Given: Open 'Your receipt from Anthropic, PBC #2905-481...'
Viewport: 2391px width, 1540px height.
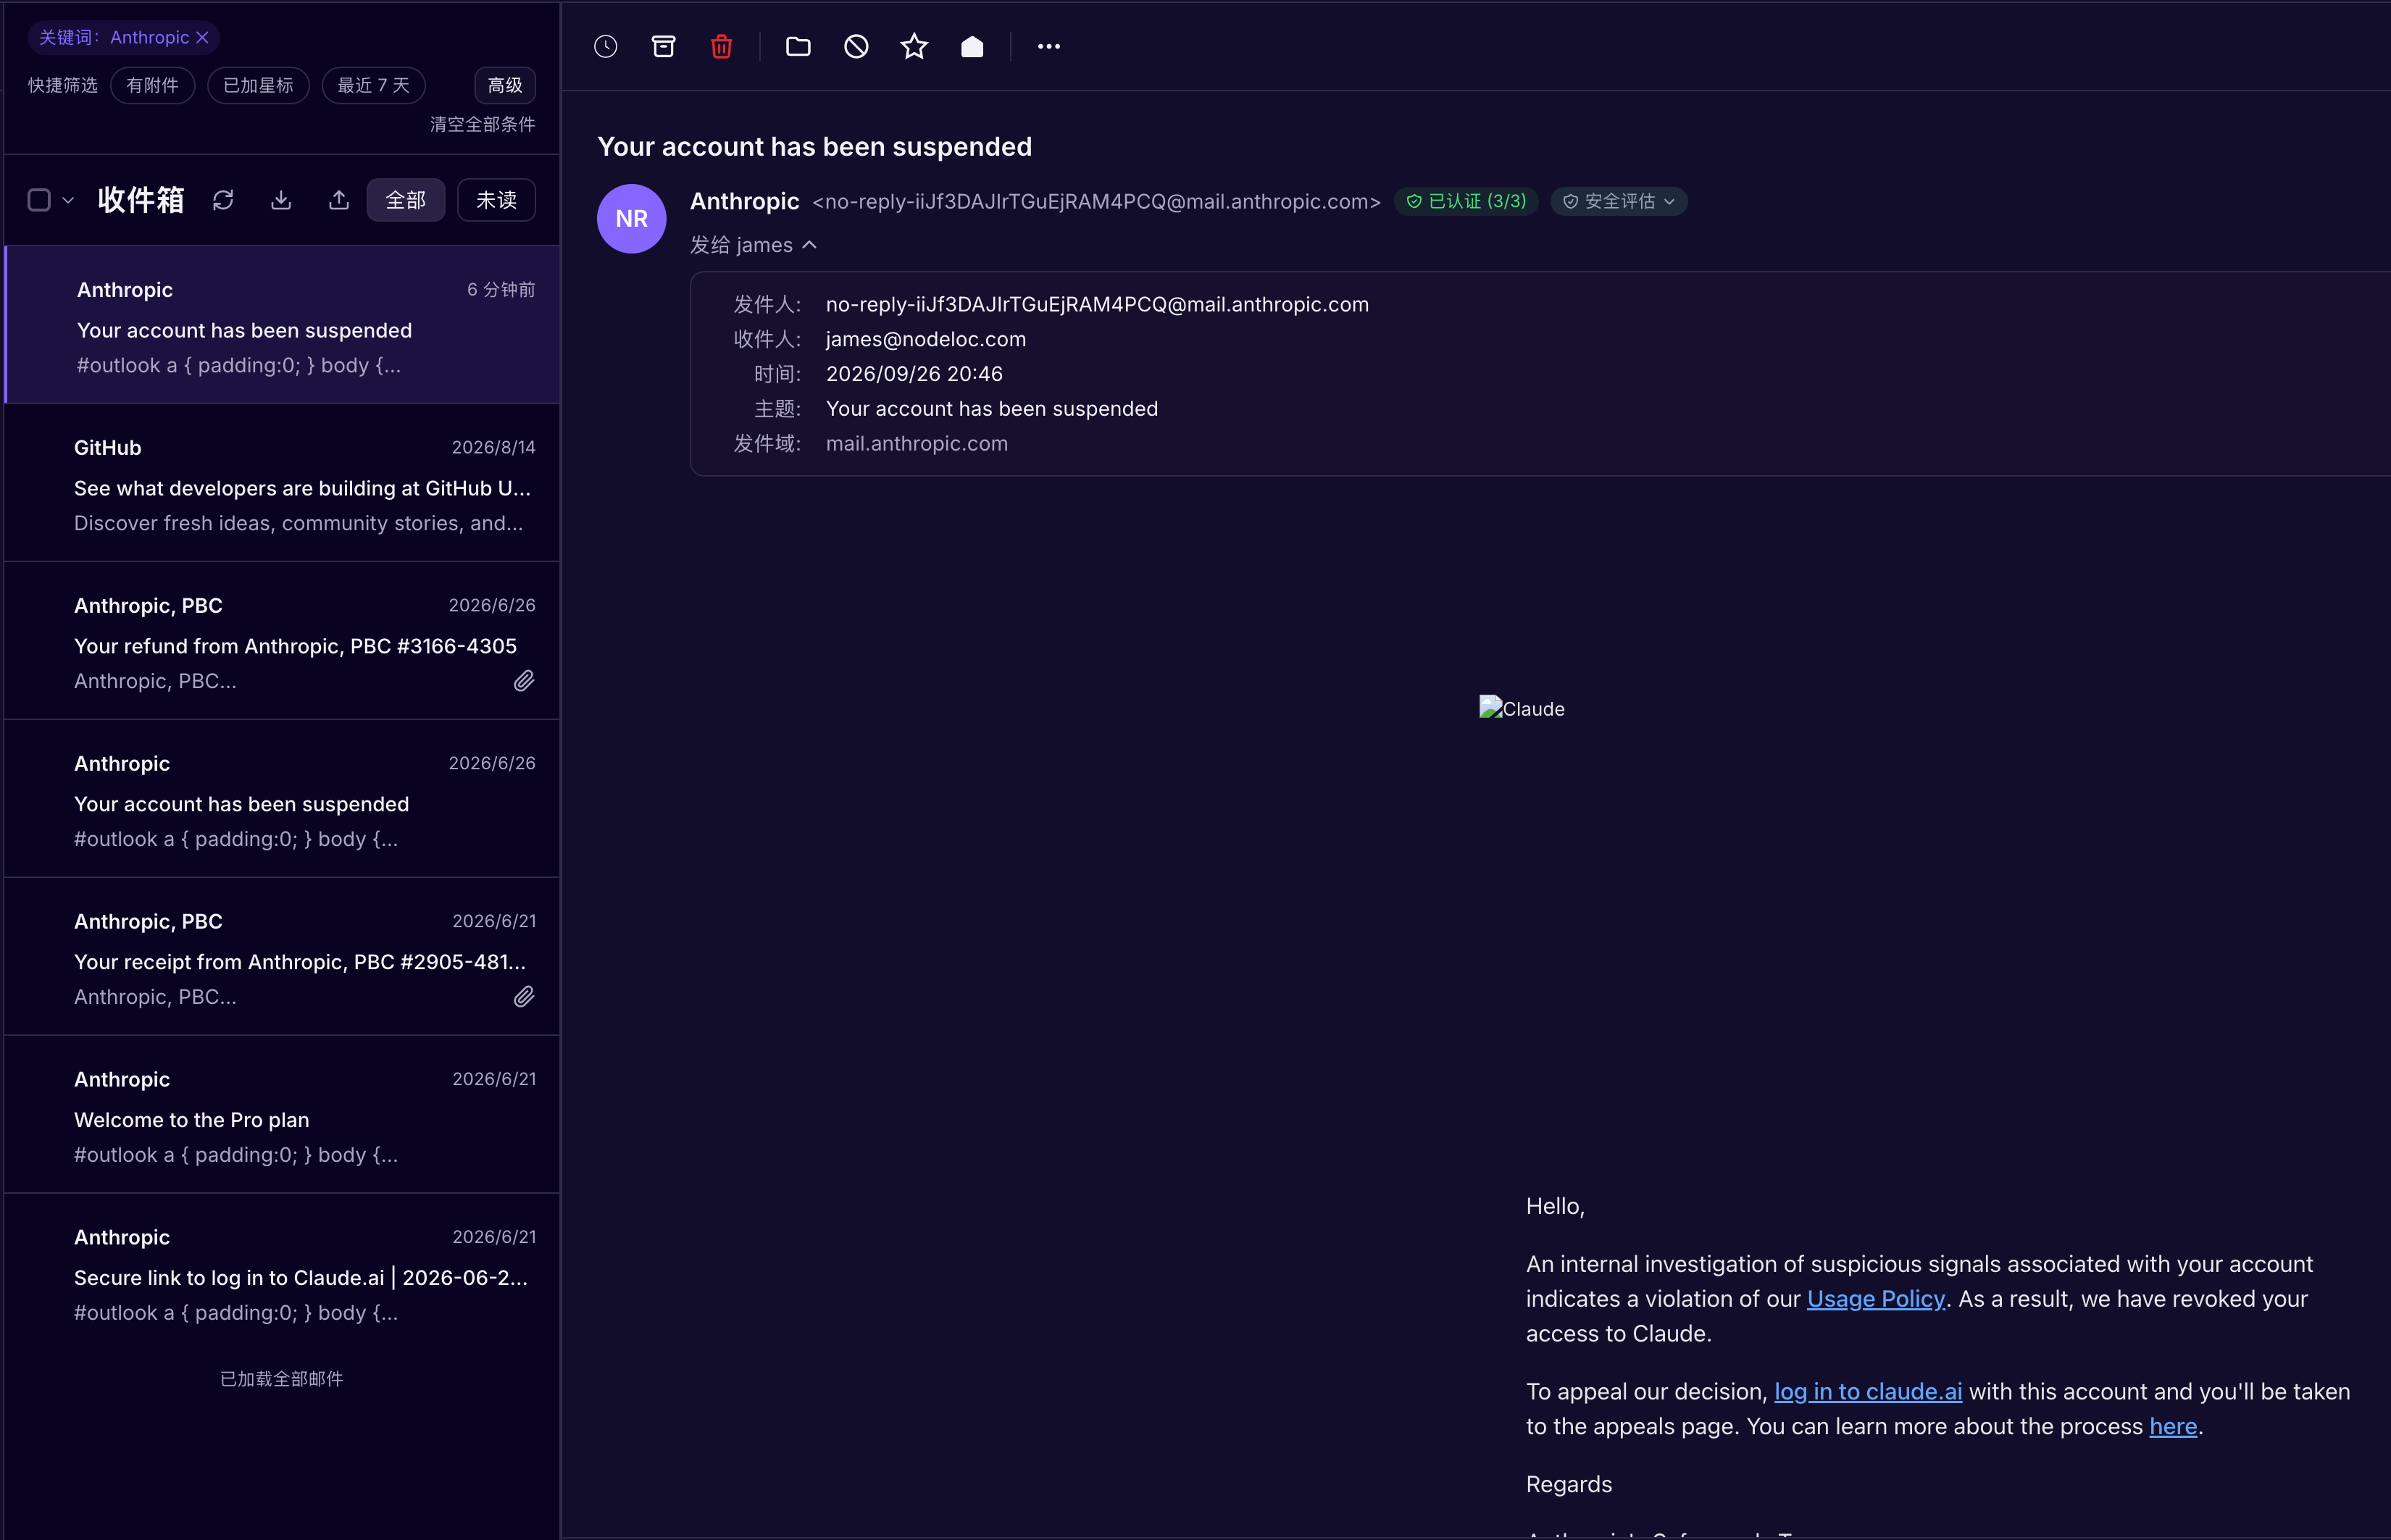Looking at the screenshot, I should click(x=283, y=957).
